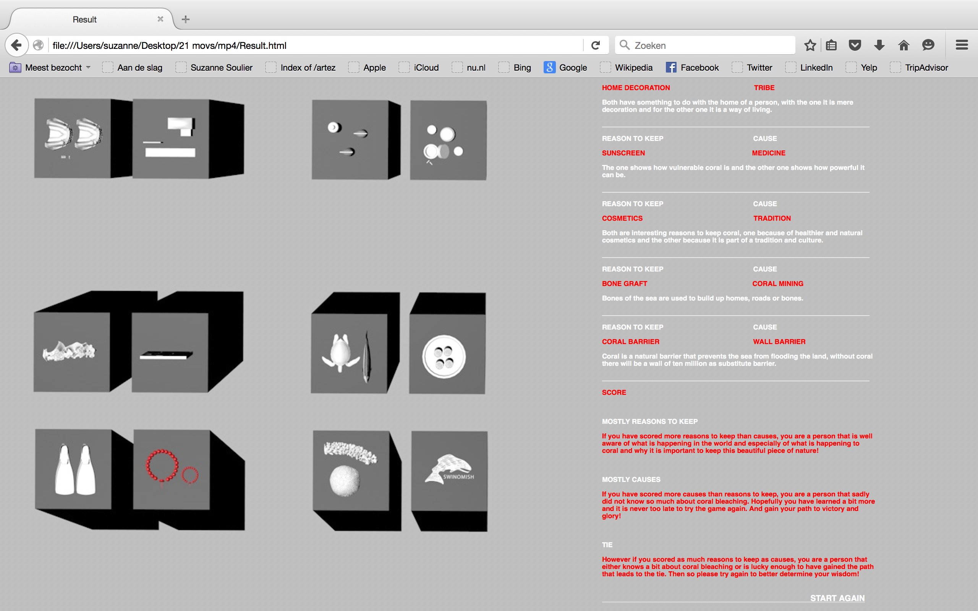Screen dimensions: 978x611
Task: Click the address bar URL field
Action: coord(315,45)
